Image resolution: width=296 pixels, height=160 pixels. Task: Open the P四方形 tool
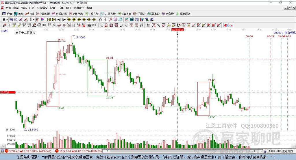43,14
